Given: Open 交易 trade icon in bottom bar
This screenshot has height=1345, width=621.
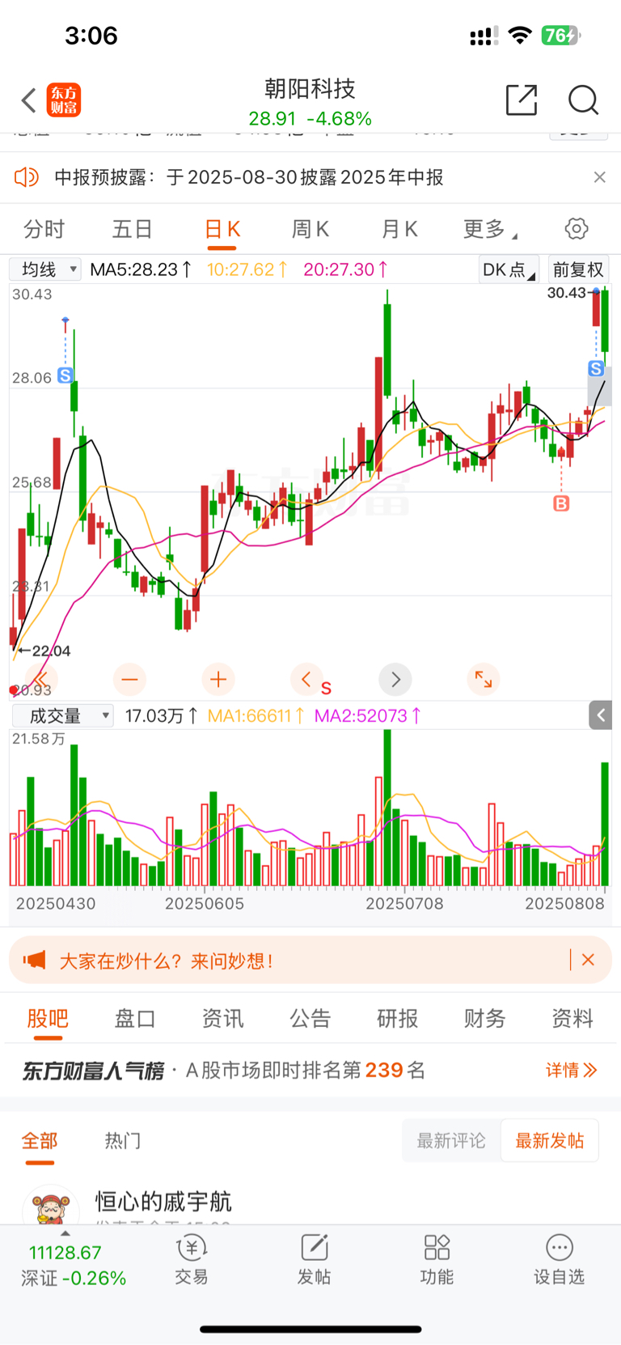Looking at the screenshot, I should (192, 1260).
